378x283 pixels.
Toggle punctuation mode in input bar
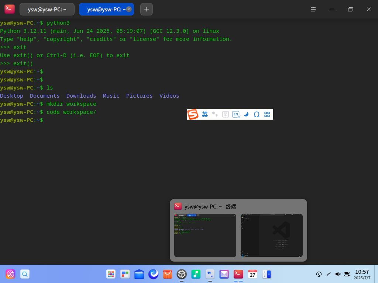point(215,114)
